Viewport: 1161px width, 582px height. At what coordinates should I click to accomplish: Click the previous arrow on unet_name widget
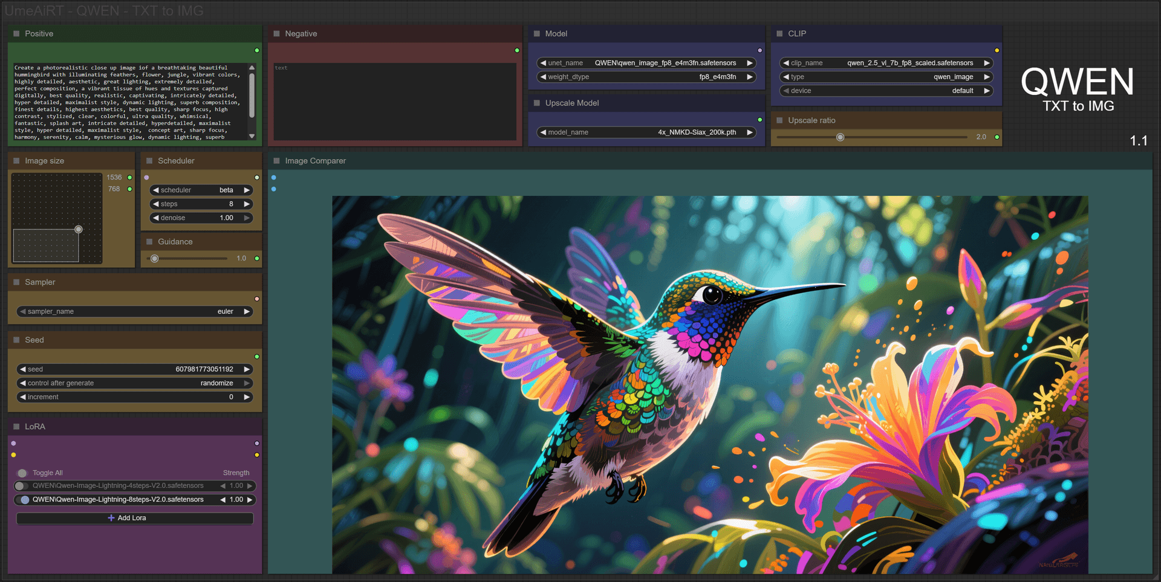543,63
